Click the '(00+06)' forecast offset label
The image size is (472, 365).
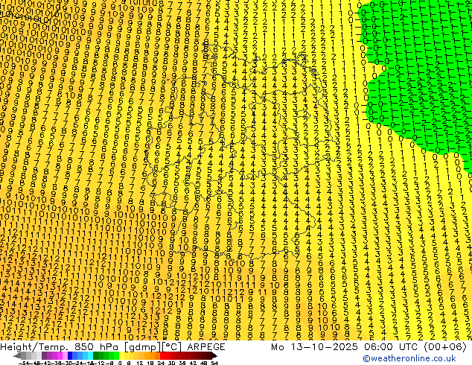(x=445, y=347)
